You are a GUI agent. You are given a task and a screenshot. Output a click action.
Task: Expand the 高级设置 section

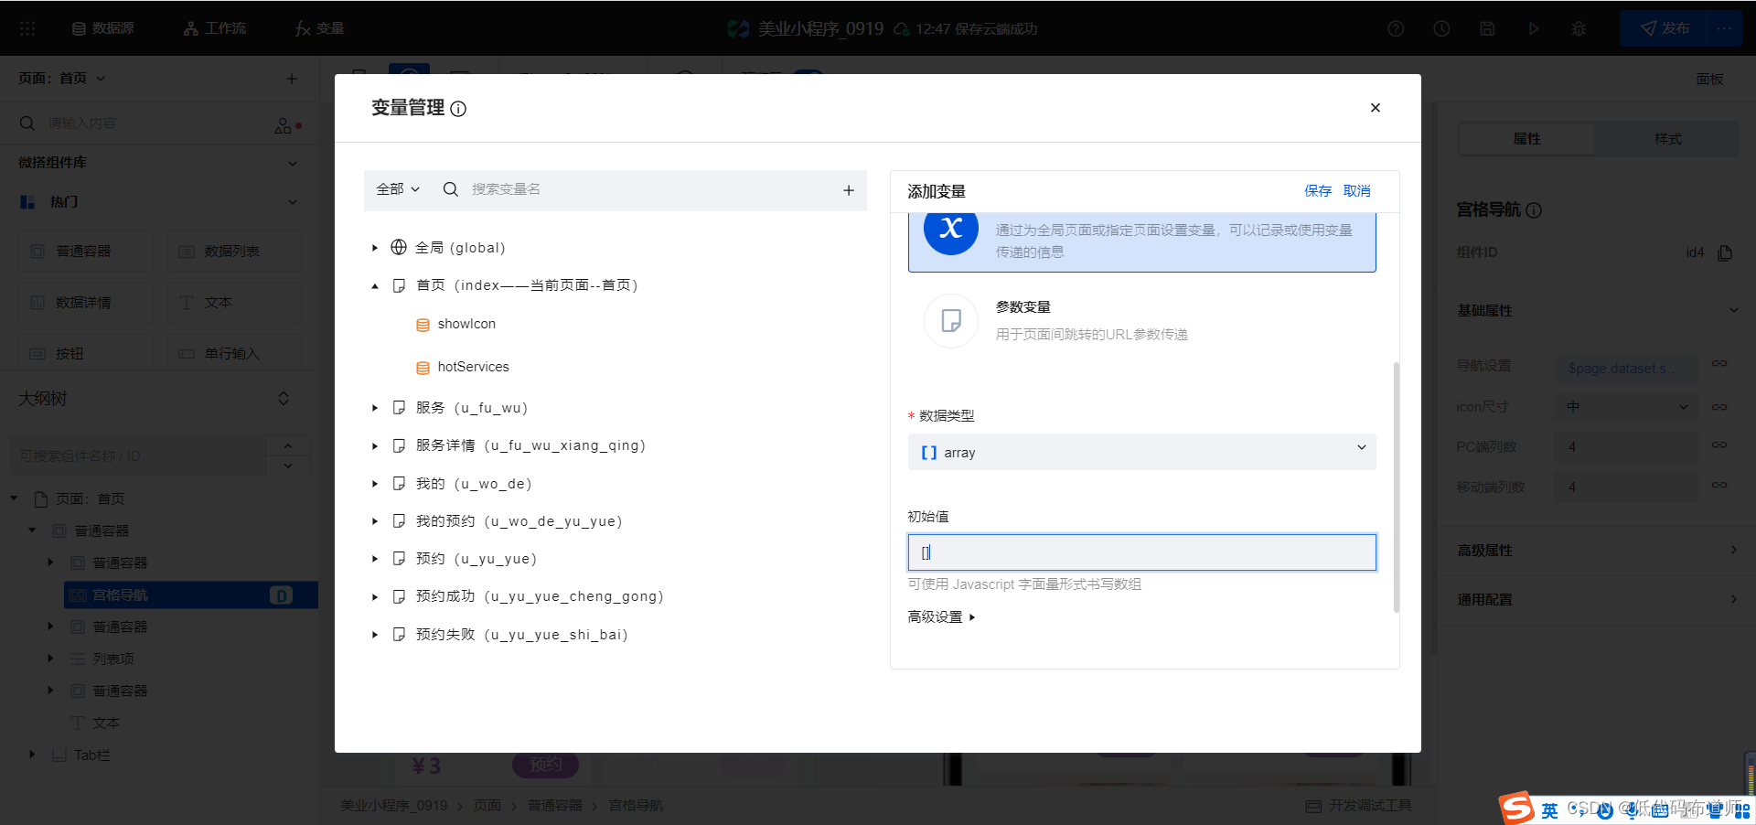point(941,617)
